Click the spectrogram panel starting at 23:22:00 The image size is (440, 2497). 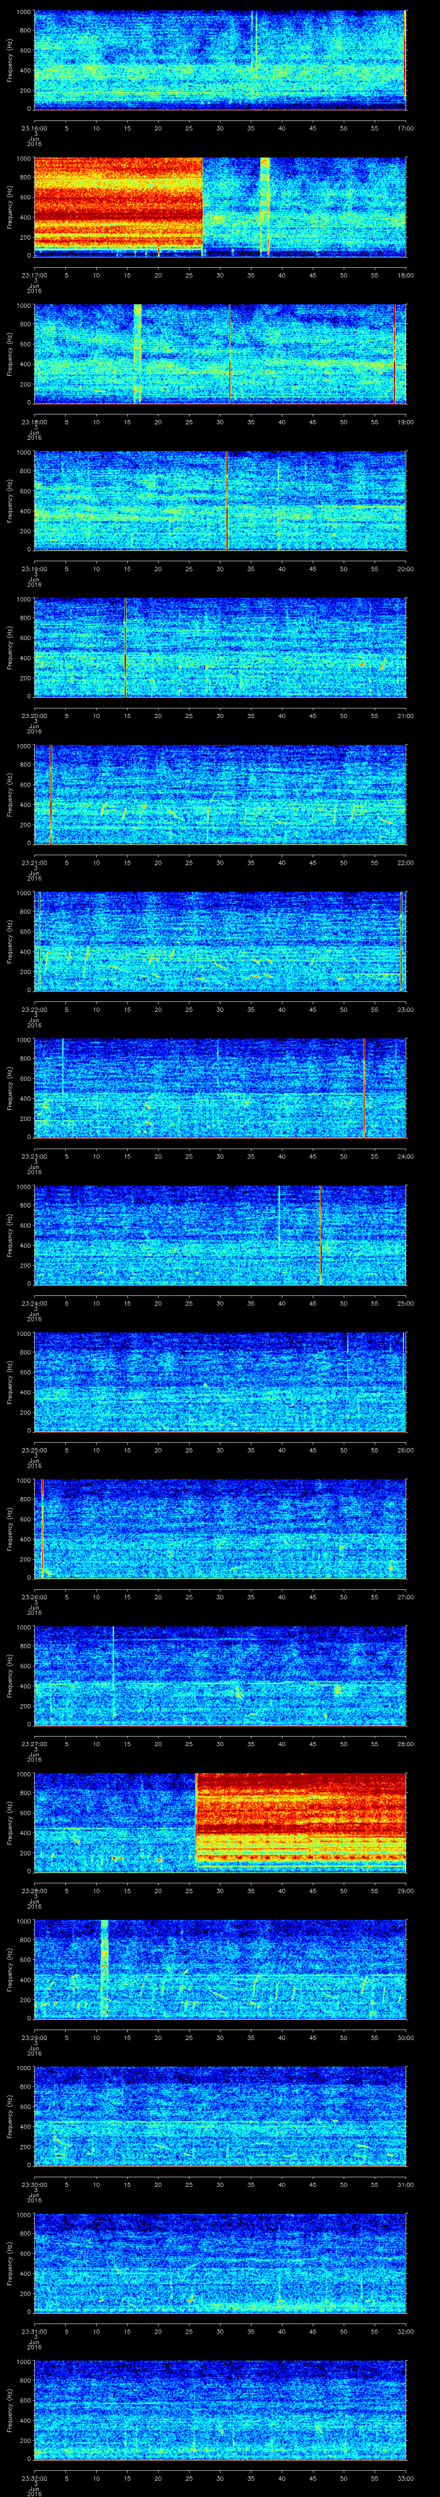point(220,942)
